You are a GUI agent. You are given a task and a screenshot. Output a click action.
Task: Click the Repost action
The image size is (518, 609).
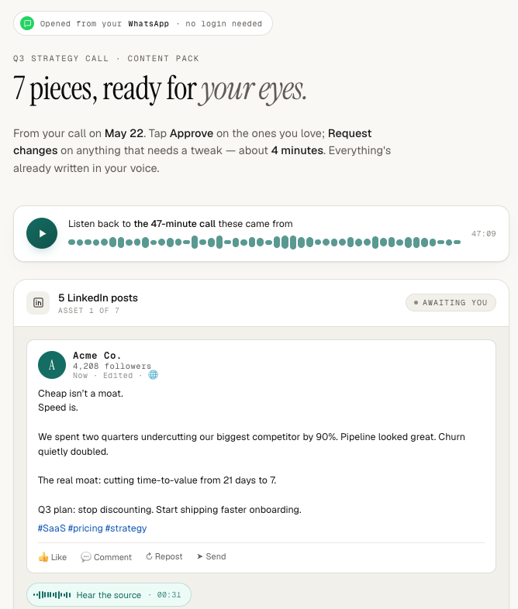[x=164, y=556]
